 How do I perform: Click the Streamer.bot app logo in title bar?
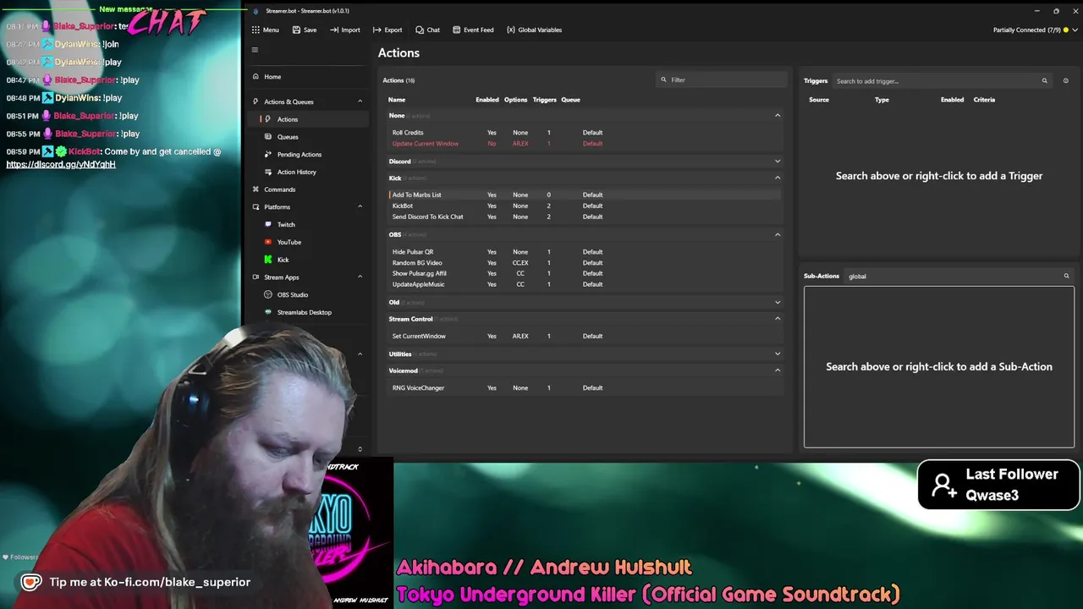[x=256, y=11]
